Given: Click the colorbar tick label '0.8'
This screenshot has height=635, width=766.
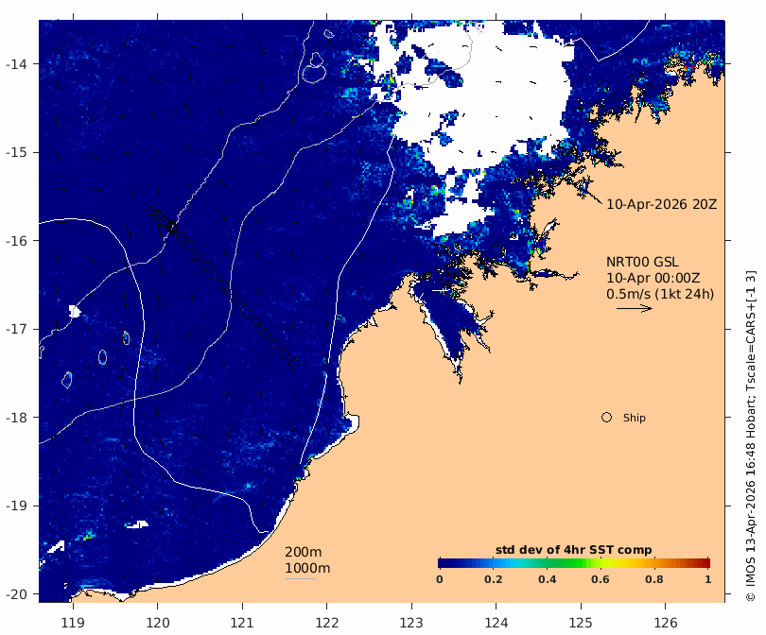Looking at the screenshot, I should click(654, 579).
